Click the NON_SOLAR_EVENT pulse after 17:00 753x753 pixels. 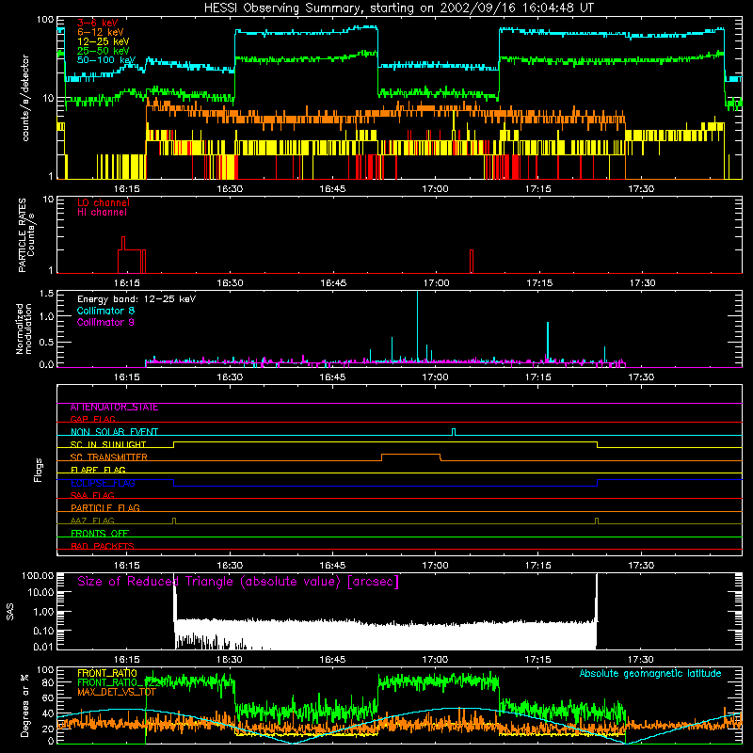pos(454,432)
